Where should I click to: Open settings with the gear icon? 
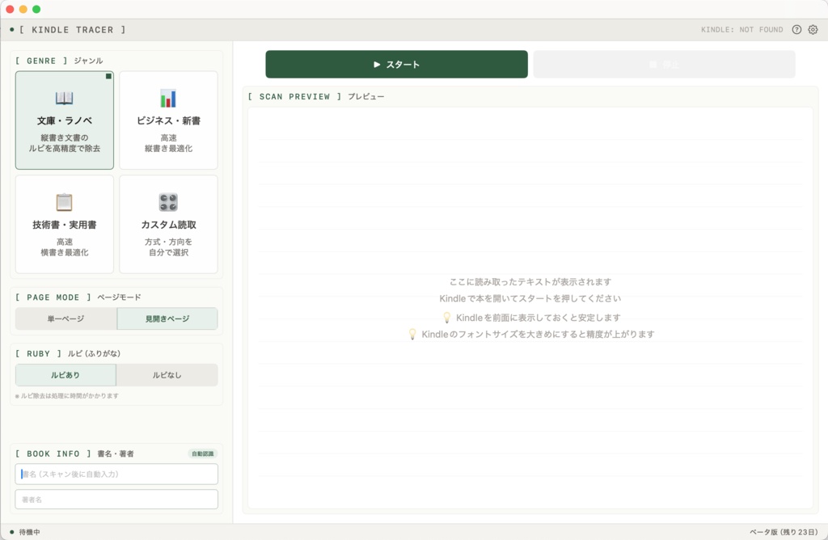point(813,30)
